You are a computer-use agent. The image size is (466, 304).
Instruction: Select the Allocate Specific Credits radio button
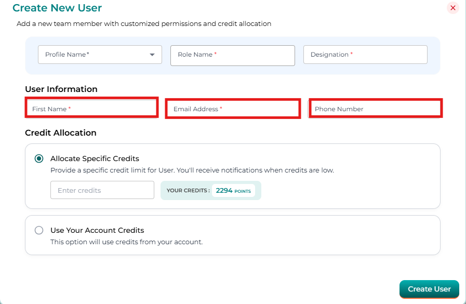(39, 158)
